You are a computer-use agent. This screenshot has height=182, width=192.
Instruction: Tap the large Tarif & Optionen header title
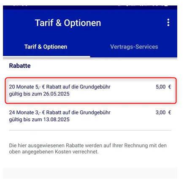coord(68,23)
